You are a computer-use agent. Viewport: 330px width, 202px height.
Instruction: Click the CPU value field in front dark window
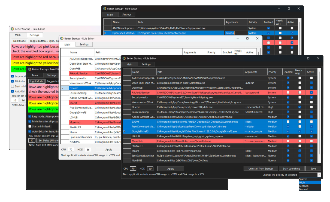[133, 169]
